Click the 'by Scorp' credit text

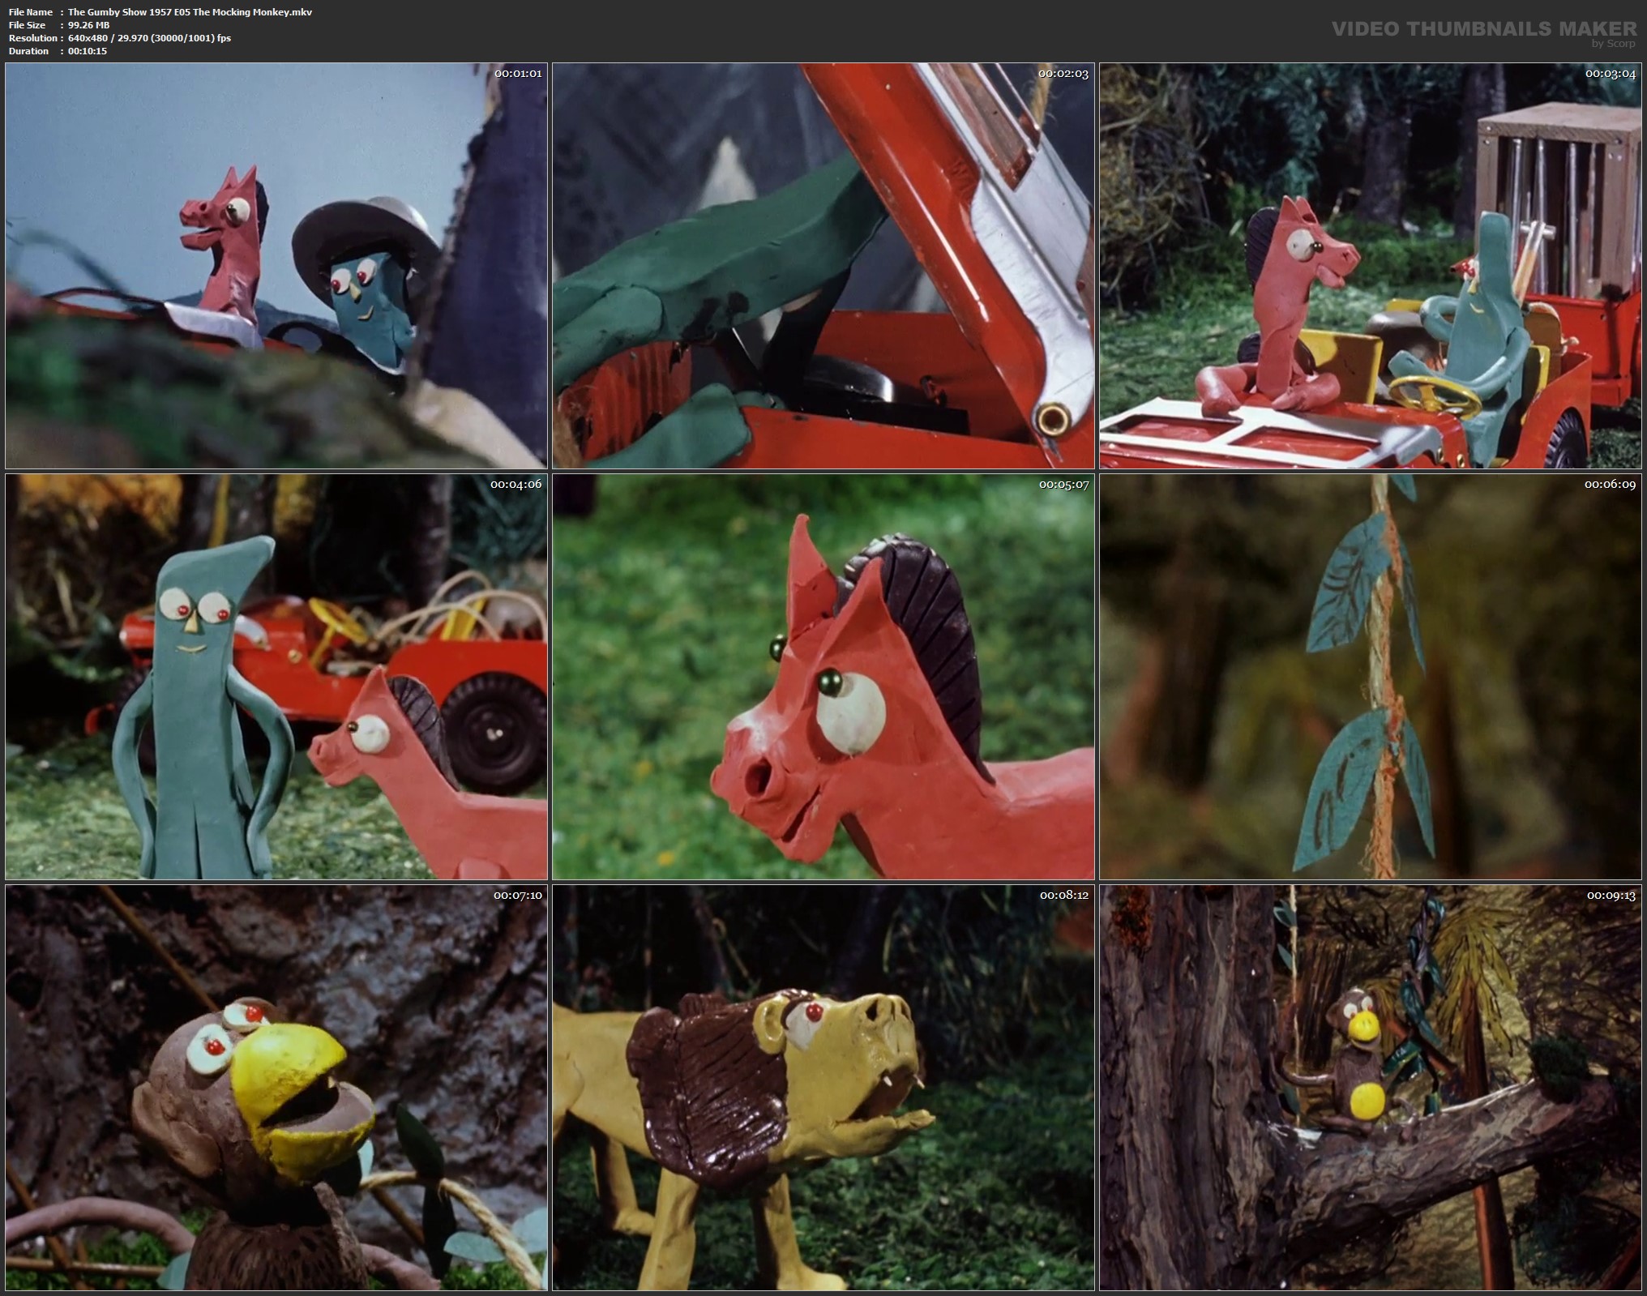pyautogui.click(x=1613, y=44)
